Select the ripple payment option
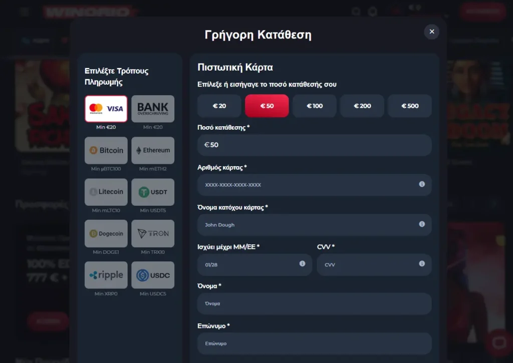 pos(106,275)
